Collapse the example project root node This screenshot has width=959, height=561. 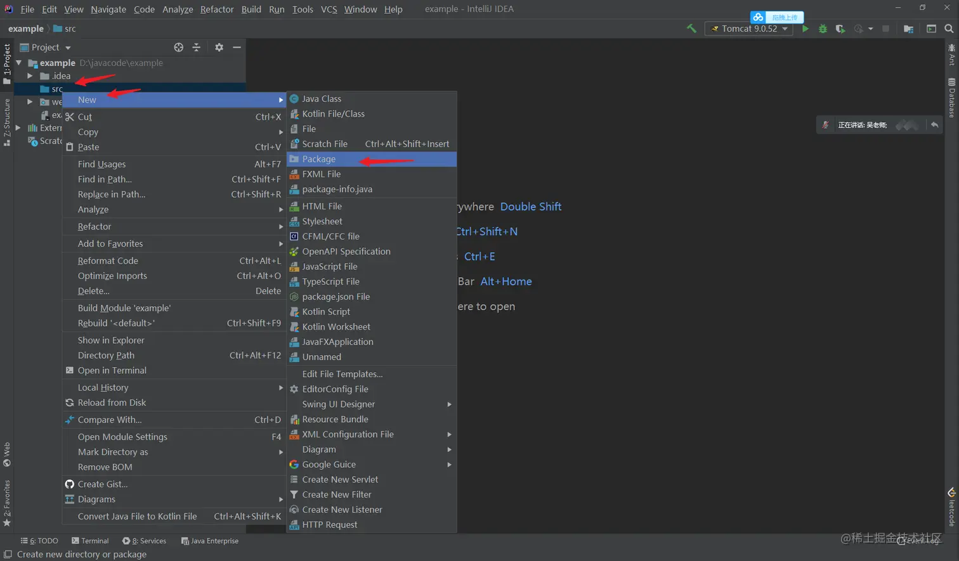tap(18, 63)
